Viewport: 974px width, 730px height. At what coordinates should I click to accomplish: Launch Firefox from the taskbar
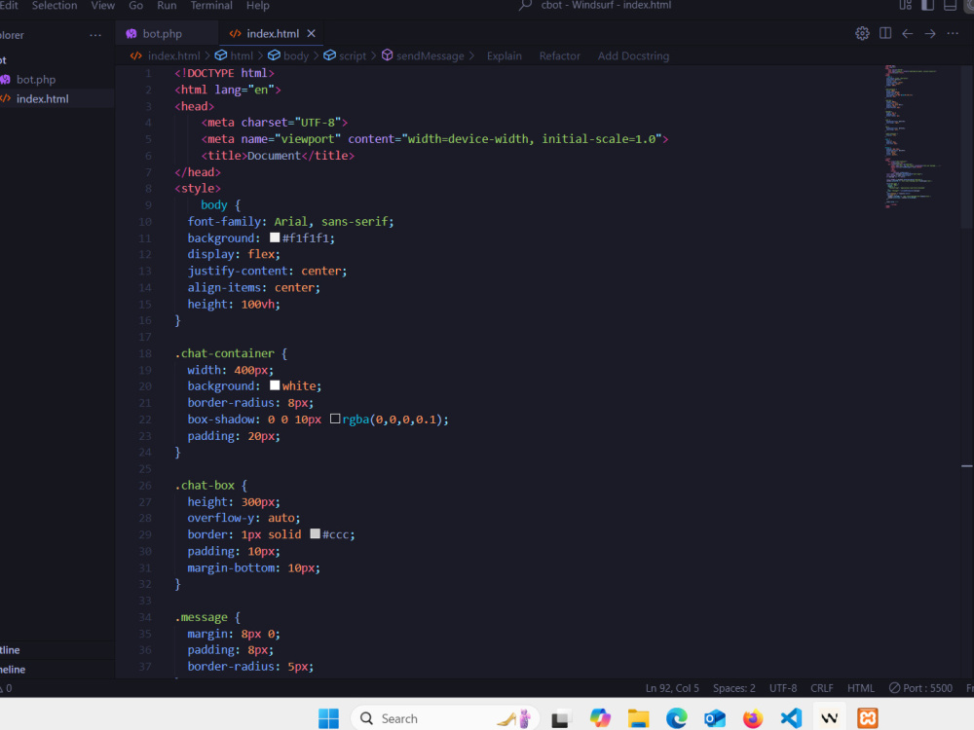tap(753, 718)
